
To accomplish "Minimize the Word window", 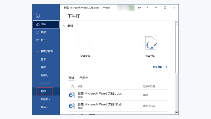I will coord(156,8).
